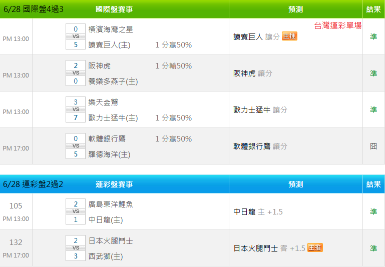Click the VS icon in 橫濱海灣之星 match
This screenshot has width=385, height=267.
[76, 36]
